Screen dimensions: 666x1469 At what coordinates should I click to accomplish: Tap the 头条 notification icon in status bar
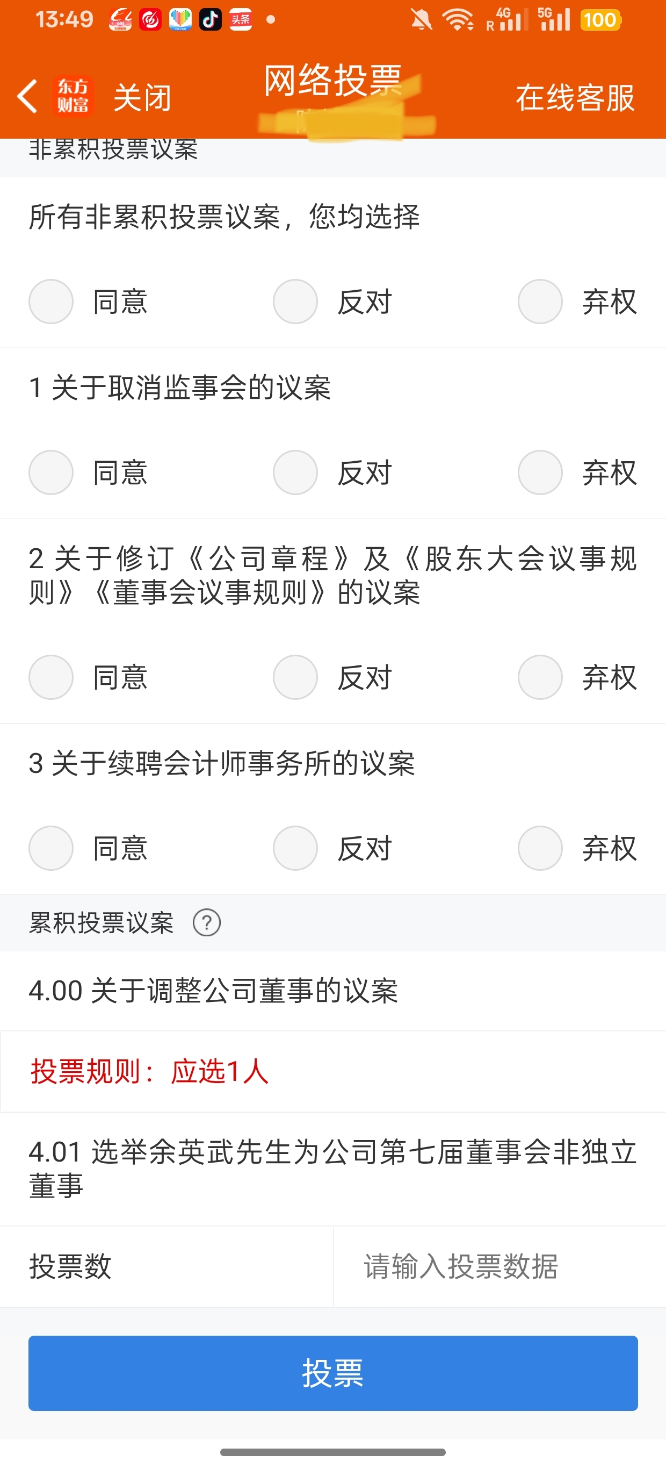coord(241,20)
